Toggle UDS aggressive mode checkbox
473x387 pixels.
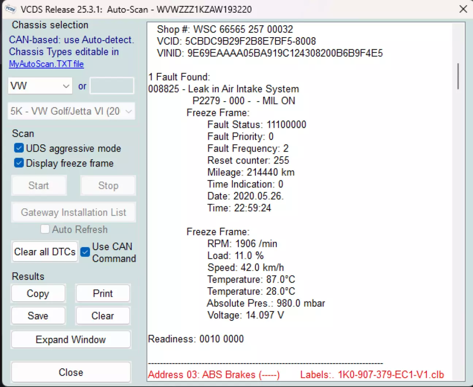click(19, 148)
